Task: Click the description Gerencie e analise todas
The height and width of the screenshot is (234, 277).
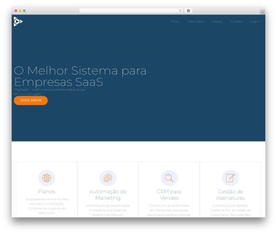Action: click(x=169, y=210)
